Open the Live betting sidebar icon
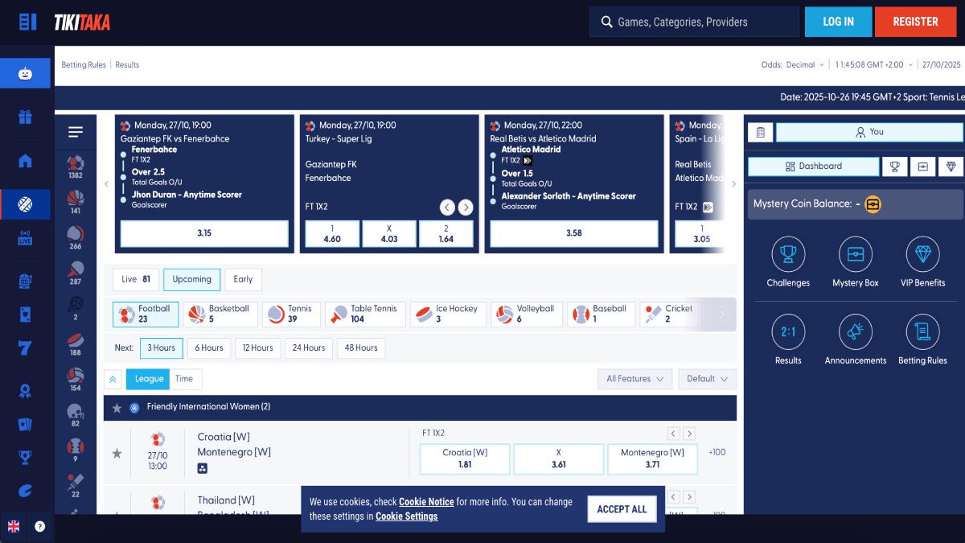Image resolution: width=965 pixels, height=543 pixels. (25, 238)
